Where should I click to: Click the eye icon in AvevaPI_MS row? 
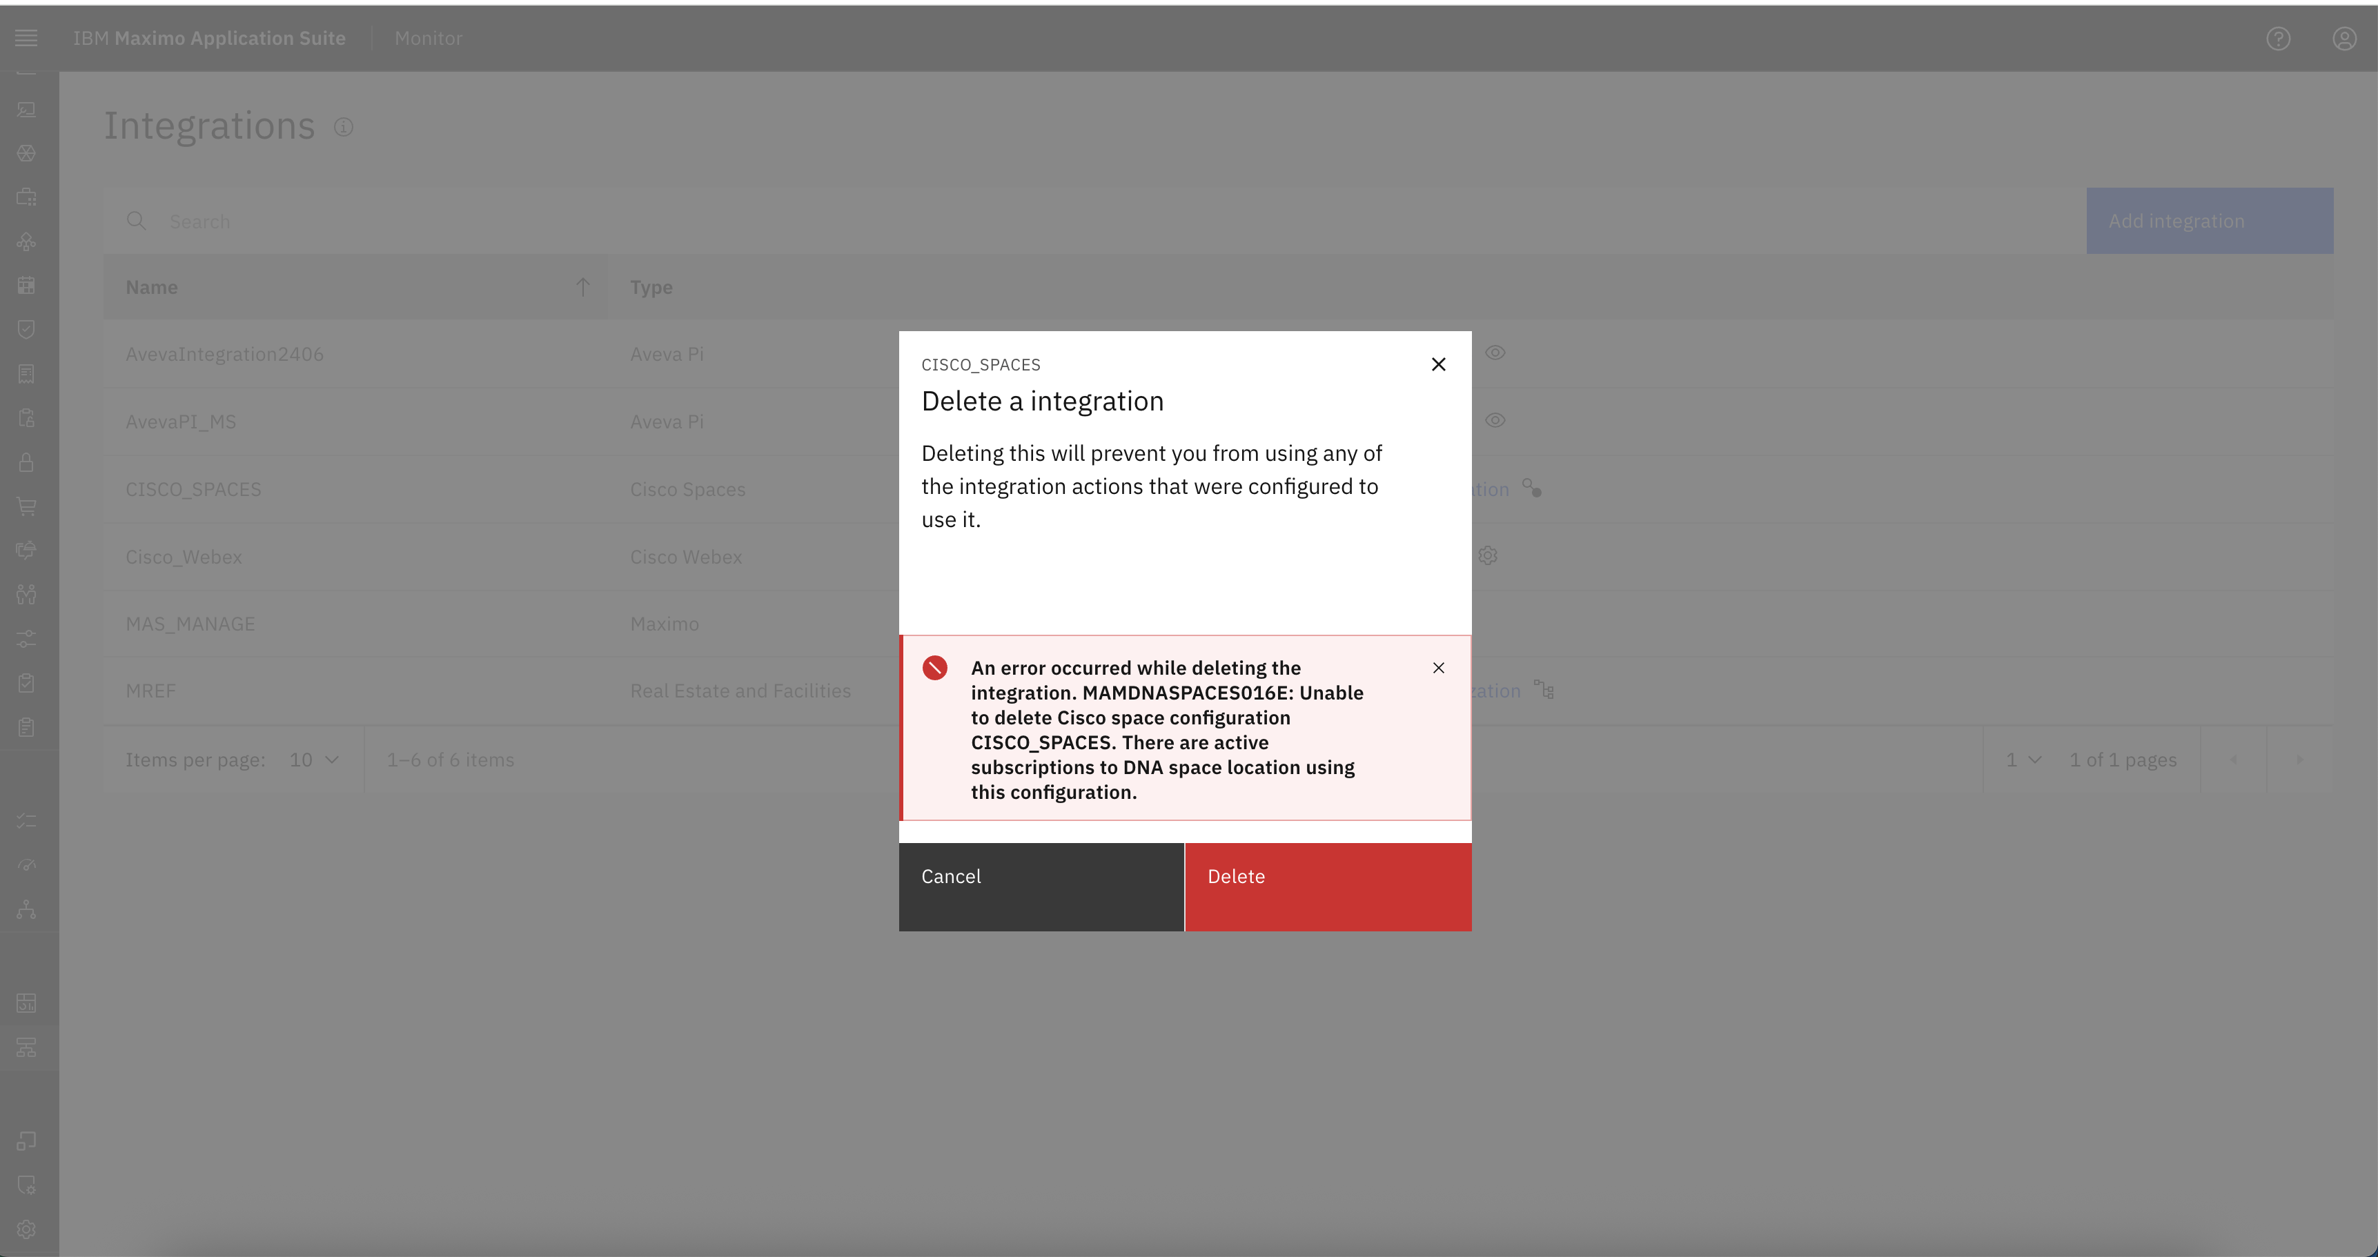tap(1495, 420)
